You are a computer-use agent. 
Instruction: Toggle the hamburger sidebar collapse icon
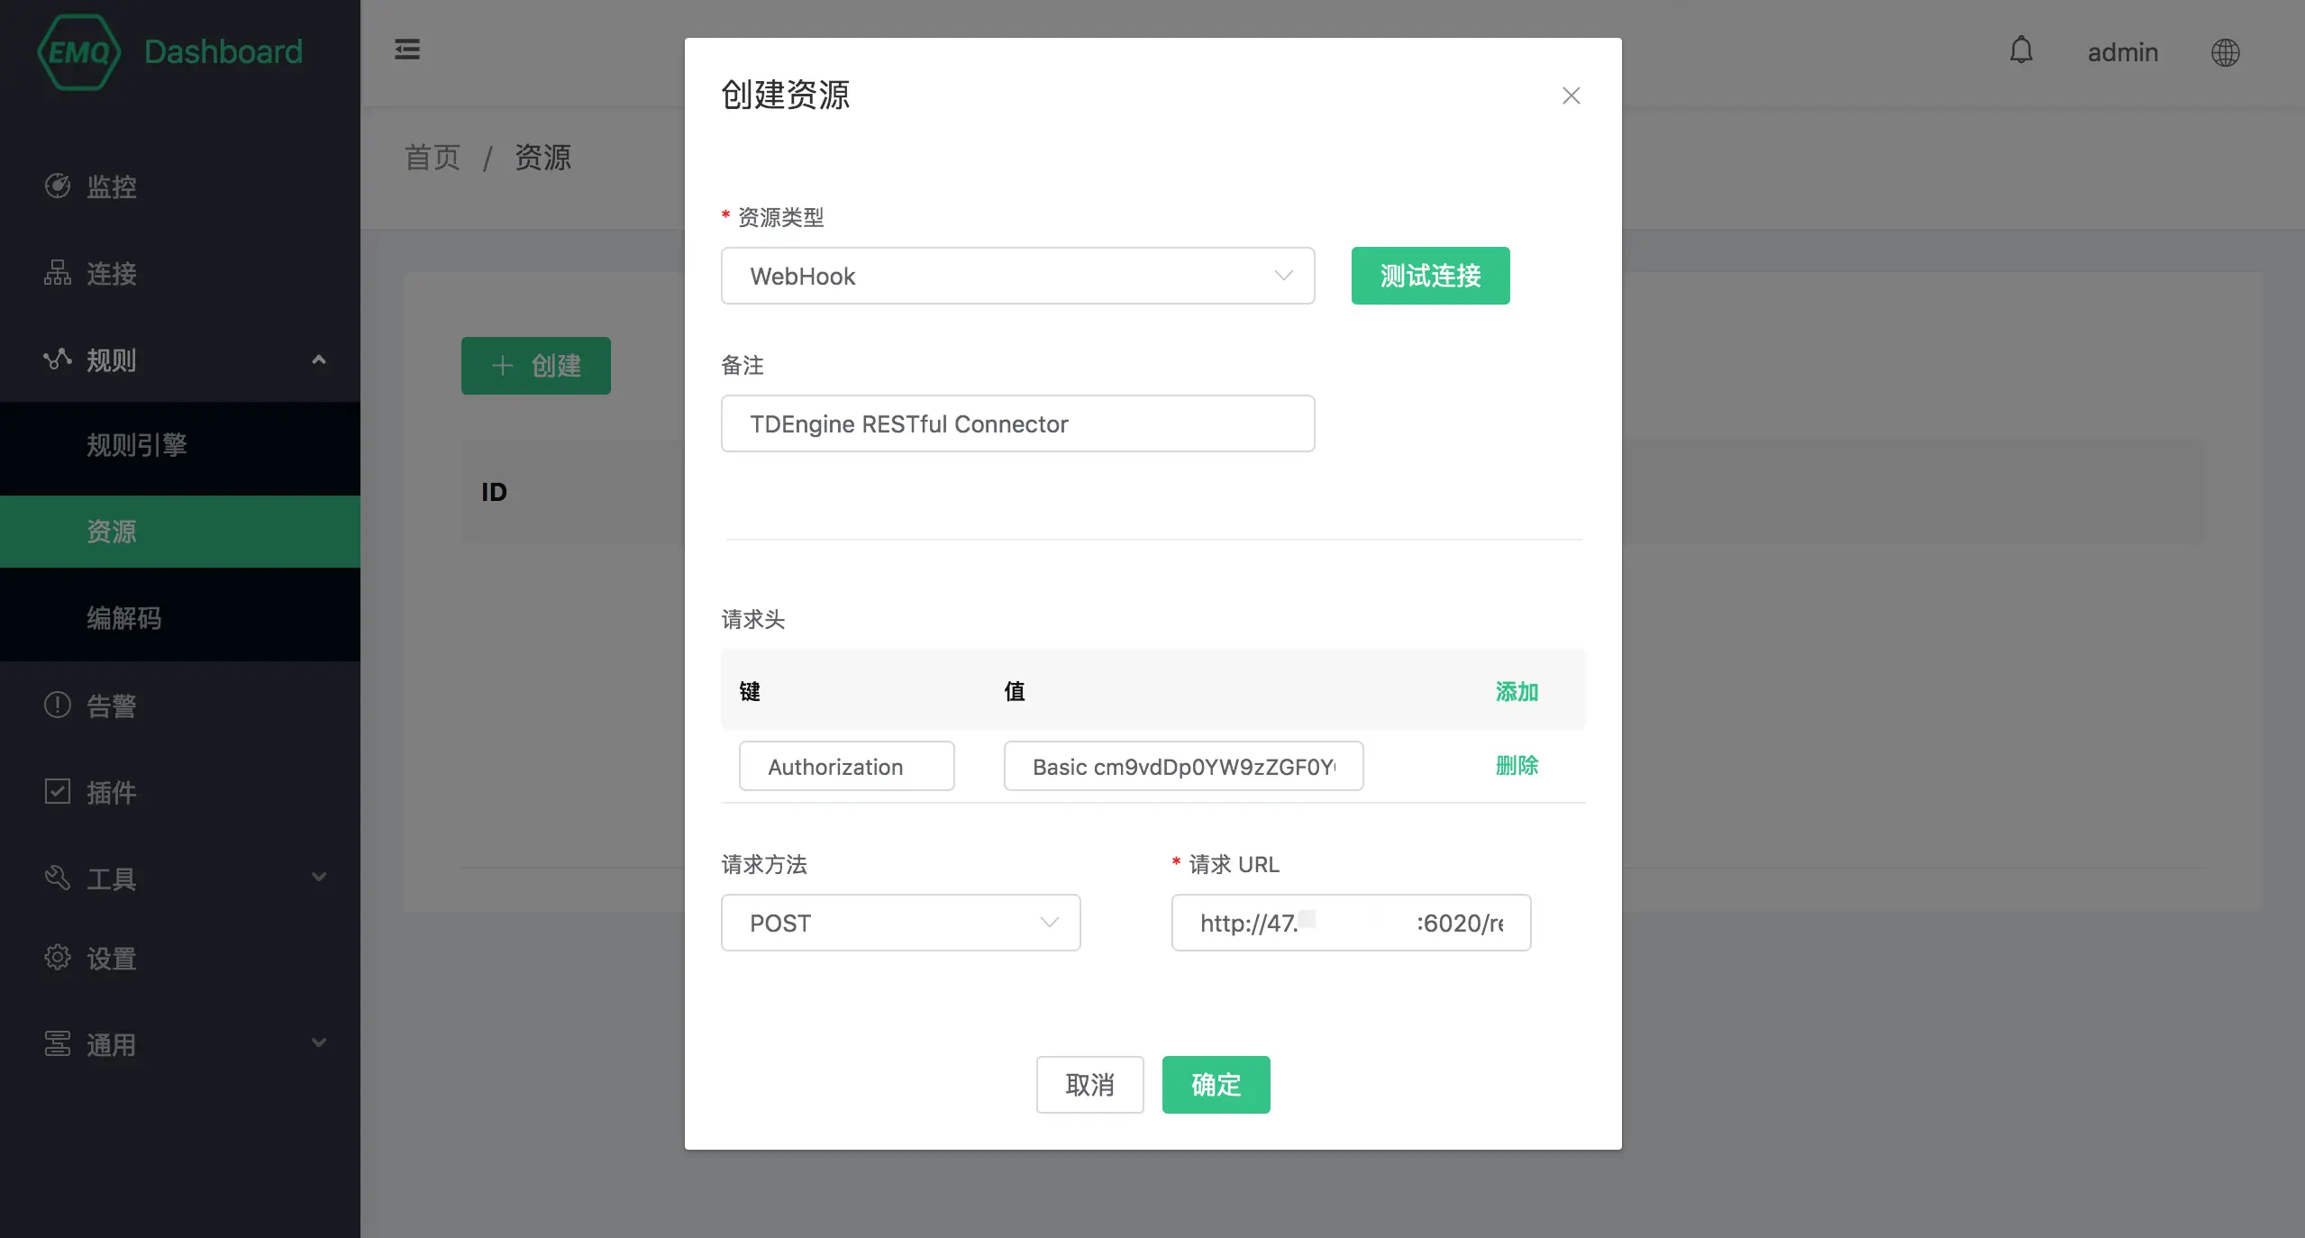pyautogui.click(x=407, y=50)
